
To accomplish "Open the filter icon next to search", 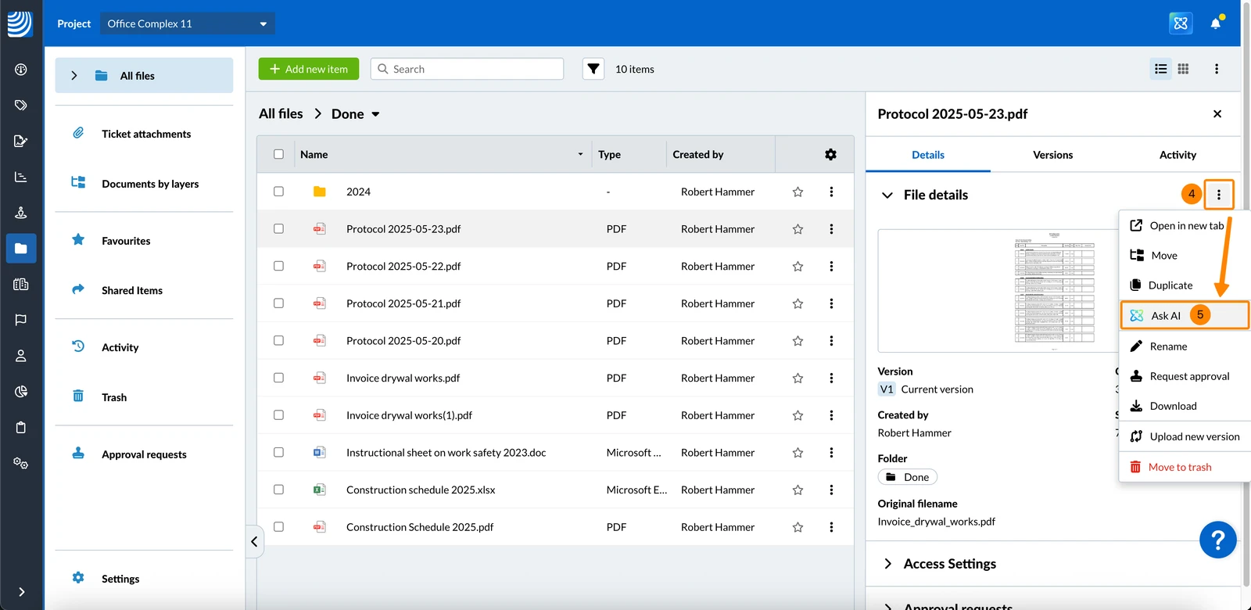I will tap(593, 69).
